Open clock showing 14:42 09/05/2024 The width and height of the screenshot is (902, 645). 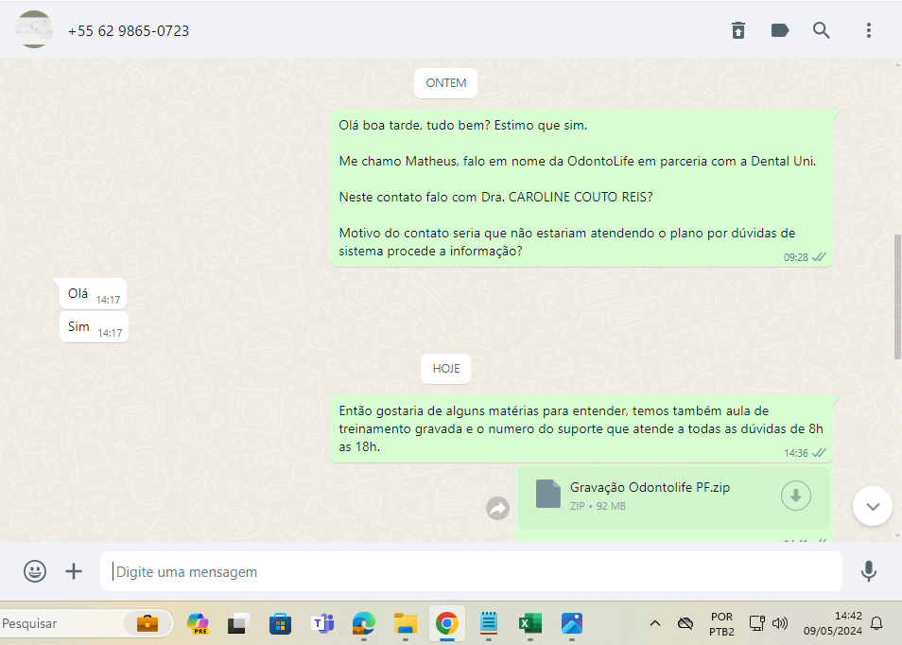click(x=832, y=623)
